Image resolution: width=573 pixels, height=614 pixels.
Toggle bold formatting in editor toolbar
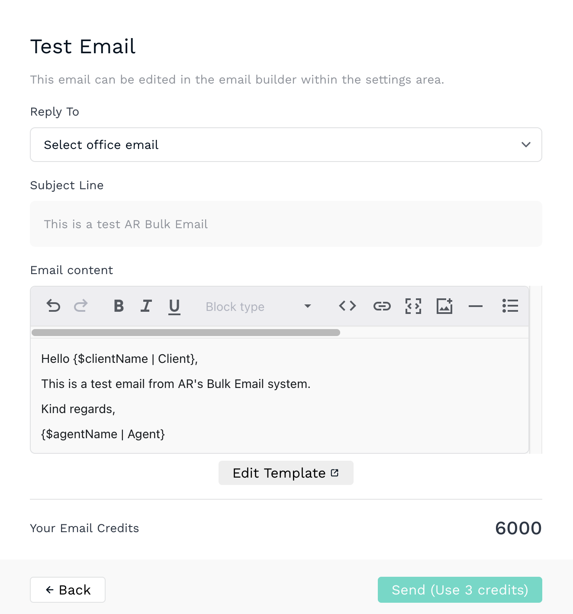[119, 306]
